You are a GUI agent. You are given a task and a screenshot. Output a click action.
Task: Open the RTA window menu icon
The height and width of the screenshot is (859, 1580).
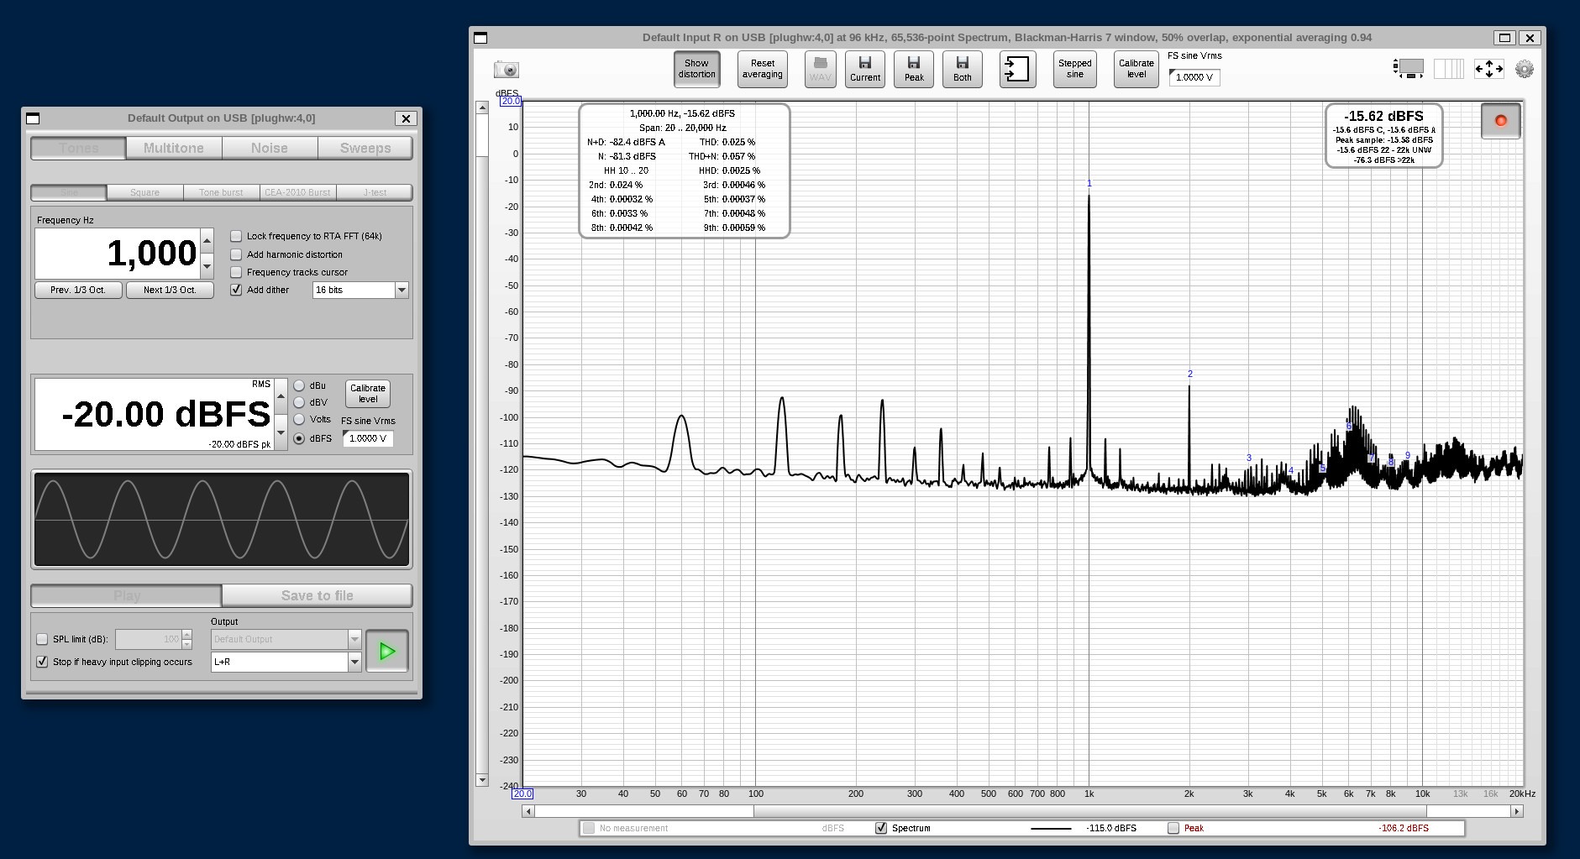point(480,38)
